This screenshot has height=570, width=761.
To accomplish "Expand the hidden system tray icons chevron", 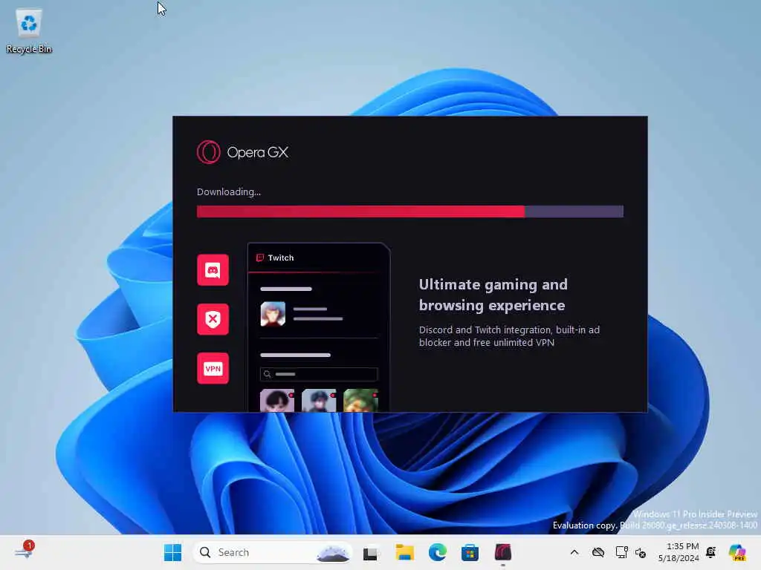I will click(x=574, y=552).
